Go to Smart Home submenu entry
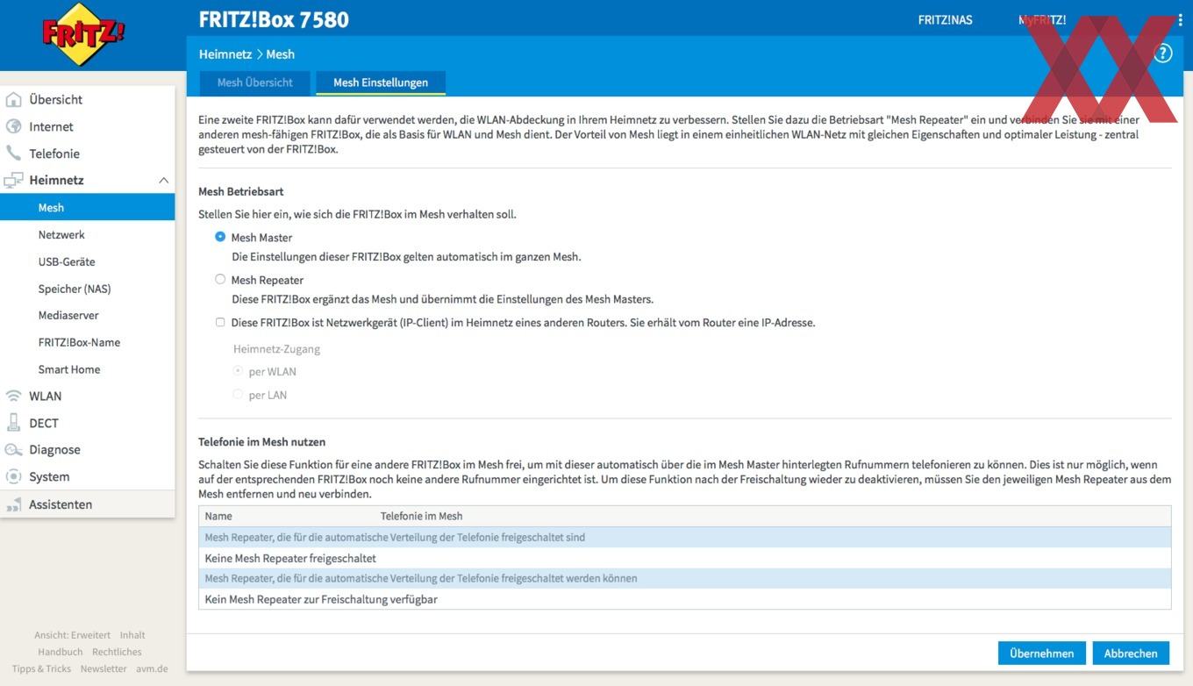 [69, 369]
